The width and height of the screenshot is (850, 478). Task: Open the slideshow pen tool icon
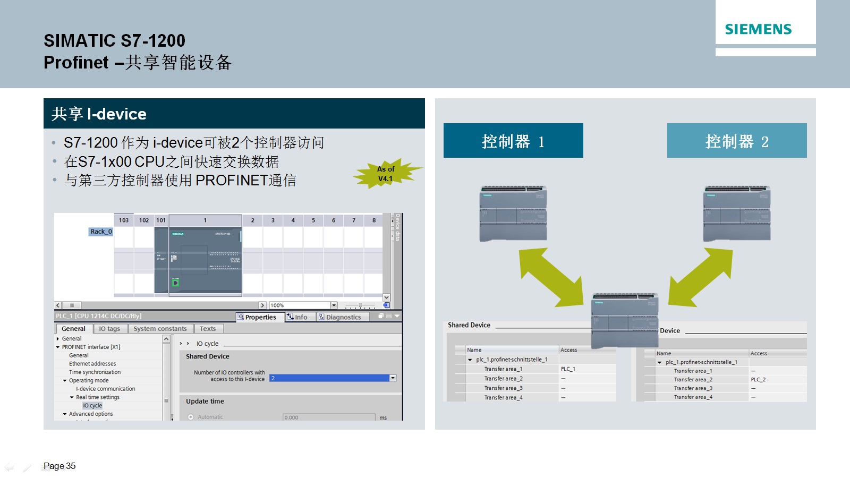pyautogui.click(x=28, y=467)
